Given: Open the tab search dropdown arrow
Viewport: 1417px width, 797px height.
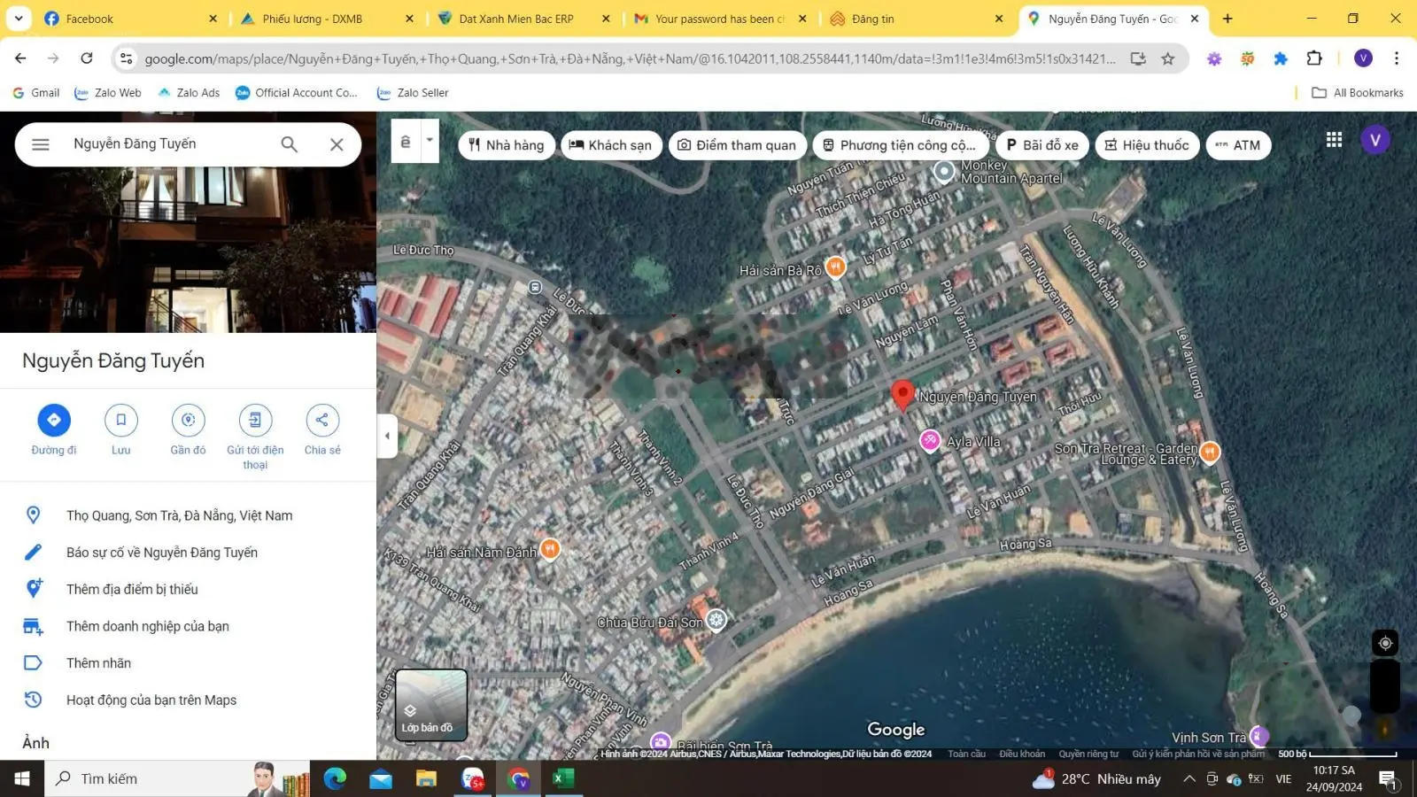Looking at the screenshot, I should click(18, 19).
